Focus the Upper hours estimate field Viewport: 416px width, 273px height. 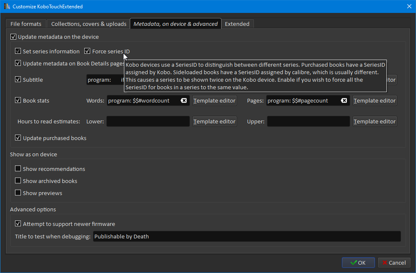[308, 121]
